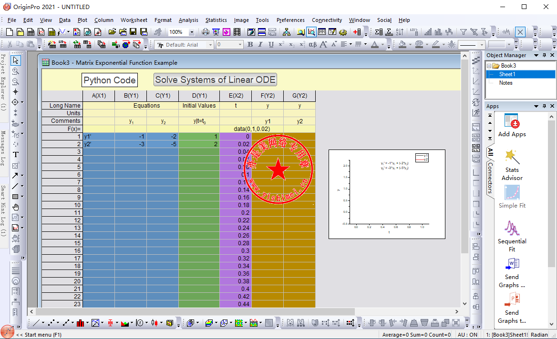Open the zoom percentage dropdown showing 100%
Screen dimensions: 557x339
[192, 32]
